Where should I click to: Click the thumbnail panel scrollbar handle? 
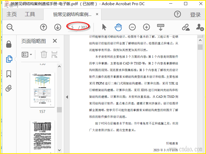(x=59, y=110)
